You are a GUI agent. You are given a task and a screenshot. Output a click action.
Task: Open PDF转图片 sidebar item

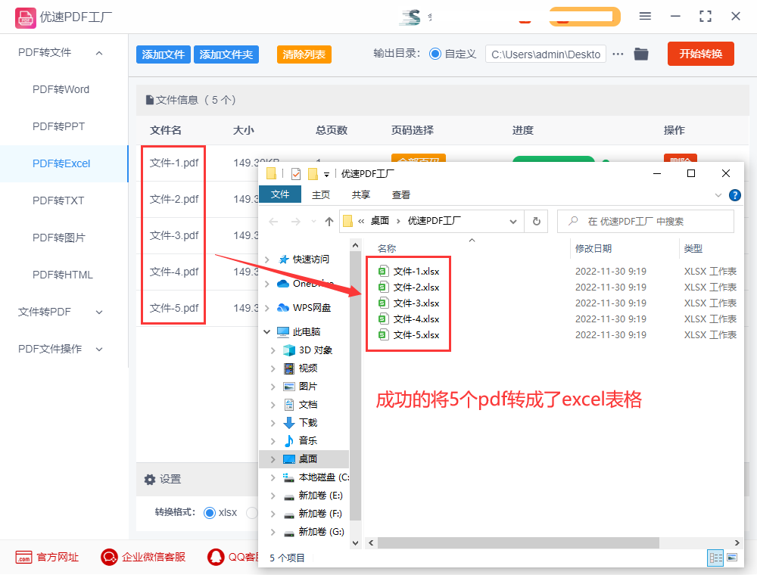point(58,238)
